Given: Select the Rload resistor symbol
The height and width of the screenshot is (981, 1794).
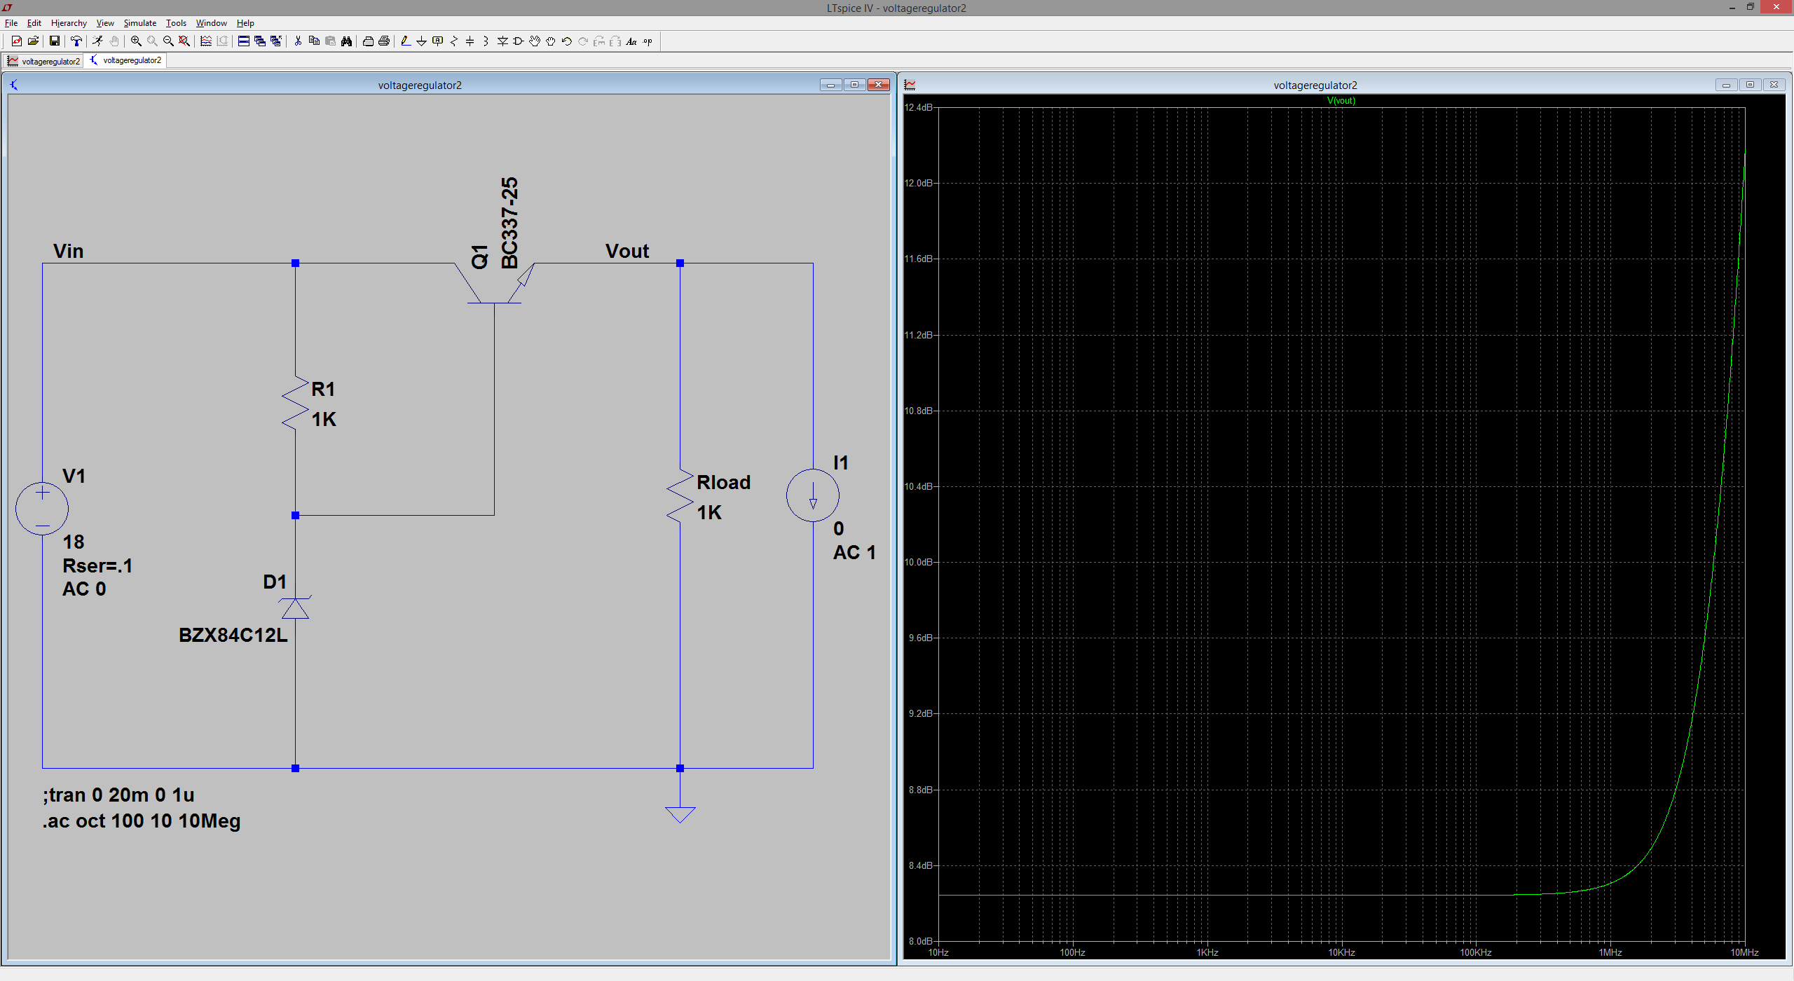Looking at the screenshot, I should tap(680, 495).
